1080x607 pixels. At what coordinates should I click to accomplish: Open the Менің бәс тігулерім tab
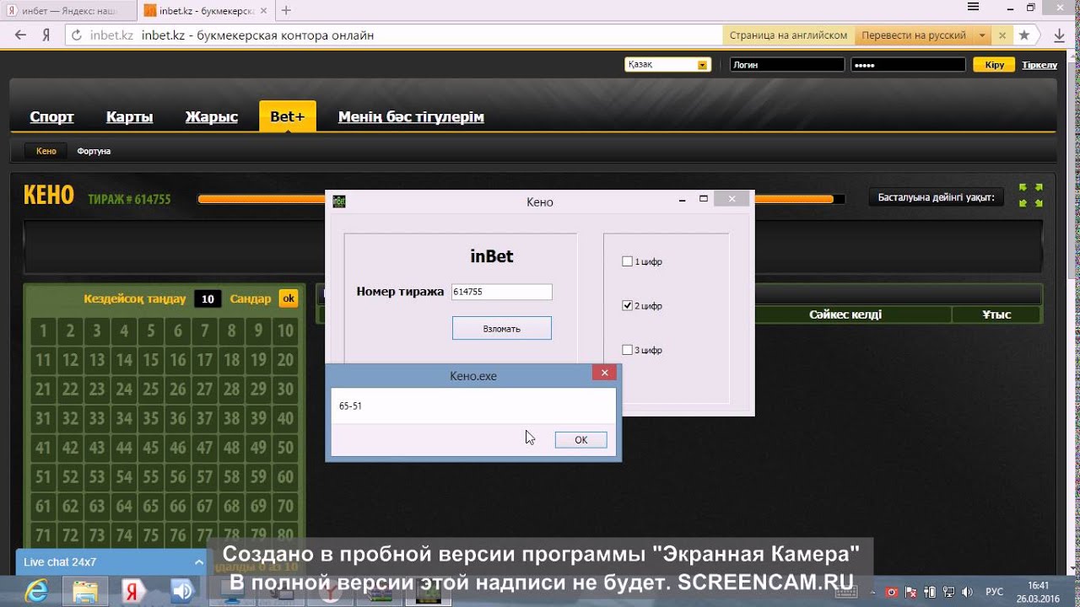(x=411, y=117)
